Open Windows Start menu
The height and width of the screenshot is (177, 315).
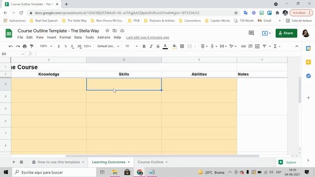click(6, 172)
